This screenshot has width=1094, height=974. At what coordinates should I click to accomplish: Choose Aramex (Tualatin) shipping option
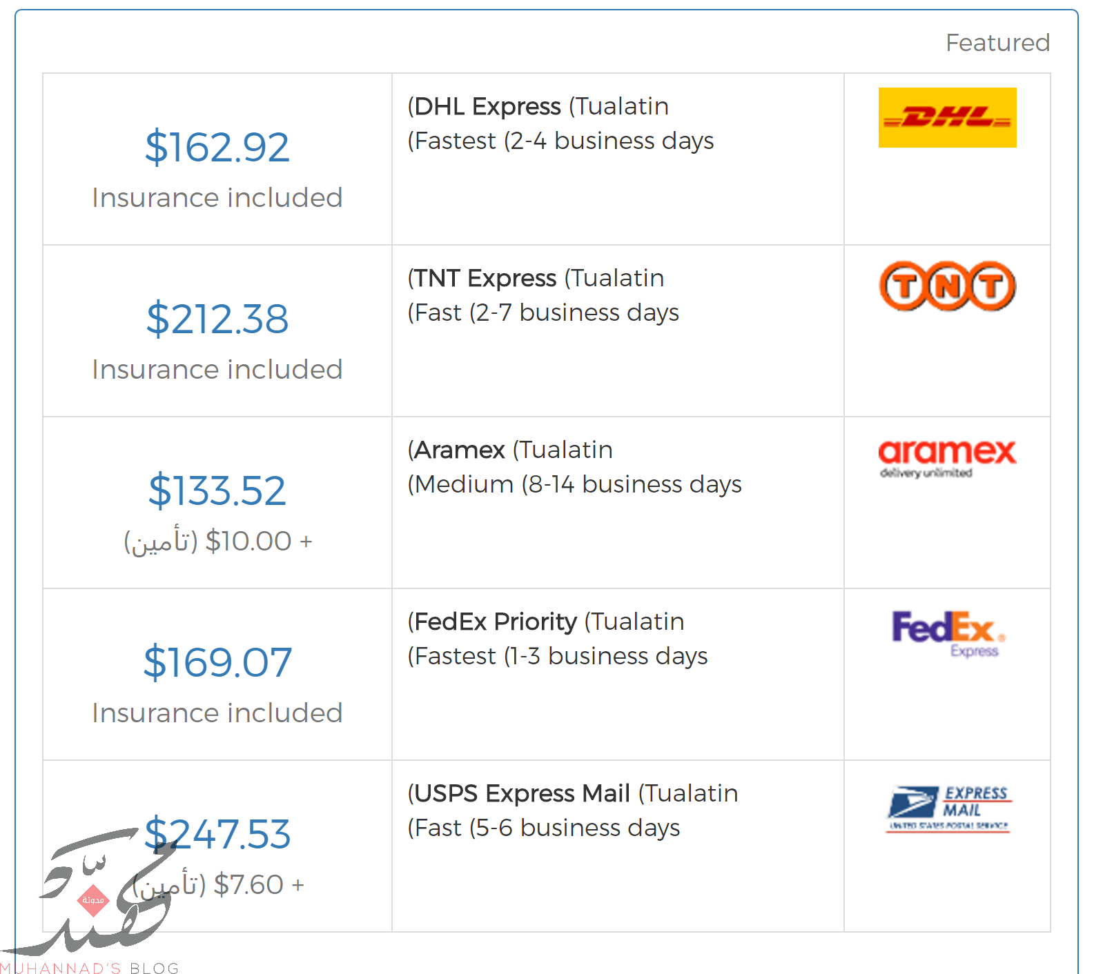point(510,450)
